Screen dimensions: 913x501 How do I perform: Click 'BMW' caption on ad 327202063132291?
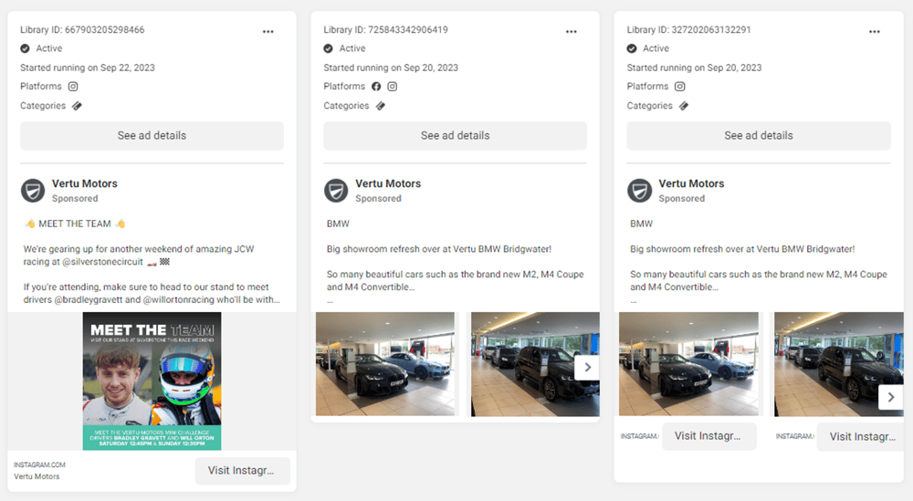(x=642, y=224)
